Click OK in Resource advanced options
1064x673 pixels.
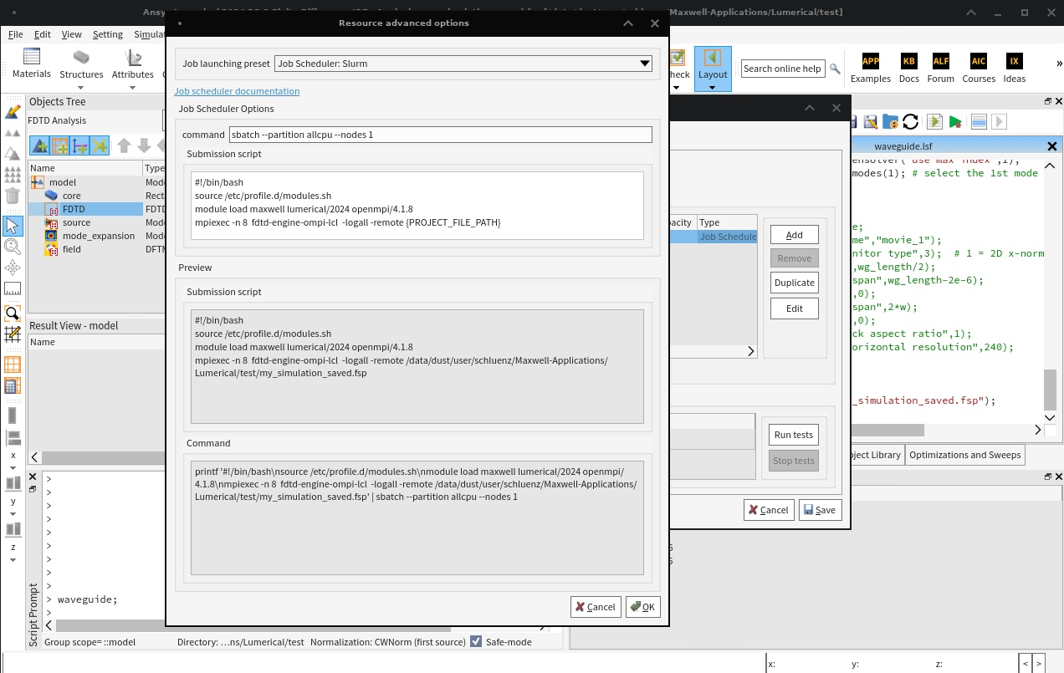[642, 607]
